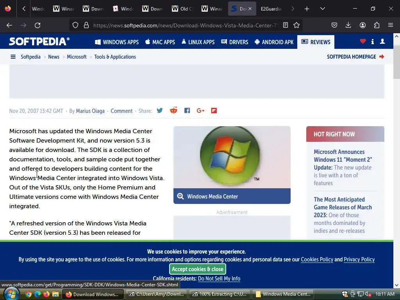Click the red heart icon

(363, 41)
